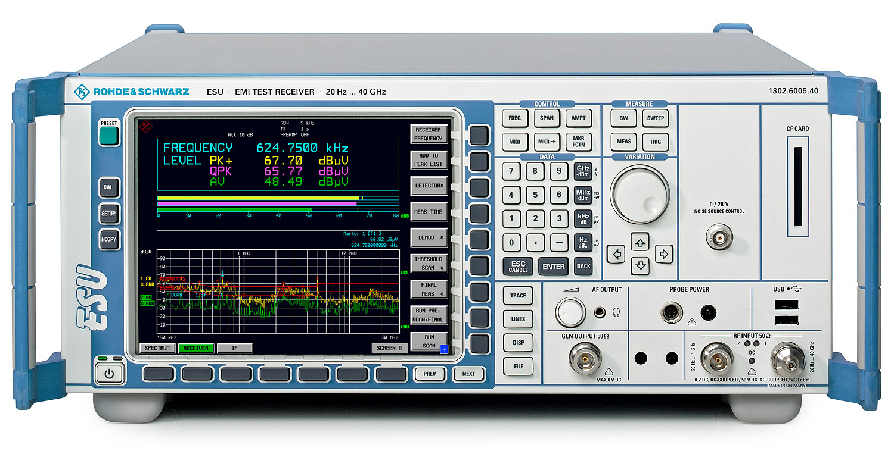The height and width of the screenshot is (476, 894).
Task: Hit the ENTER key on the keypad
Action: [x=553, y=267]
